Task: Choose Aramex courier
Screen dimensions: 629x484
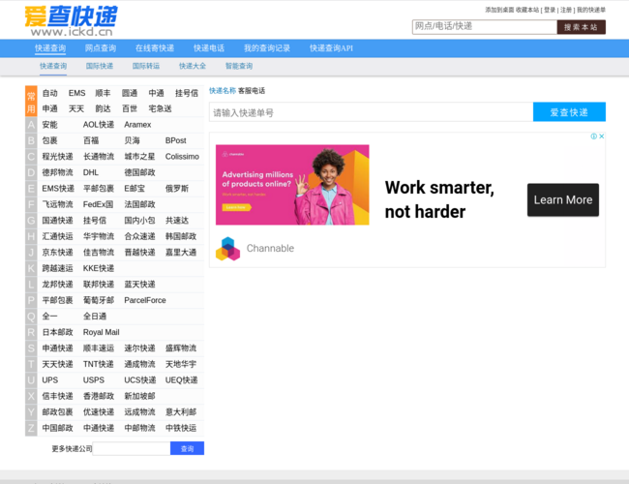Action: click(x=137, y=125)
